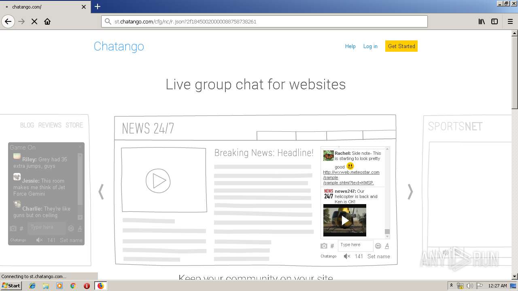
Task: Click the hashtag icon in Game On chat
Action: [21, 229]
